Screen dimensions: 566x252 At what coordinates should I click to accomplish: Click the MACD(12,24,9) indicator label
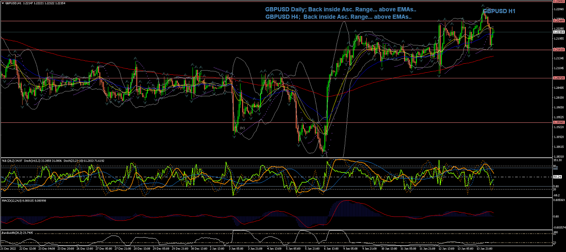point(12,200)
